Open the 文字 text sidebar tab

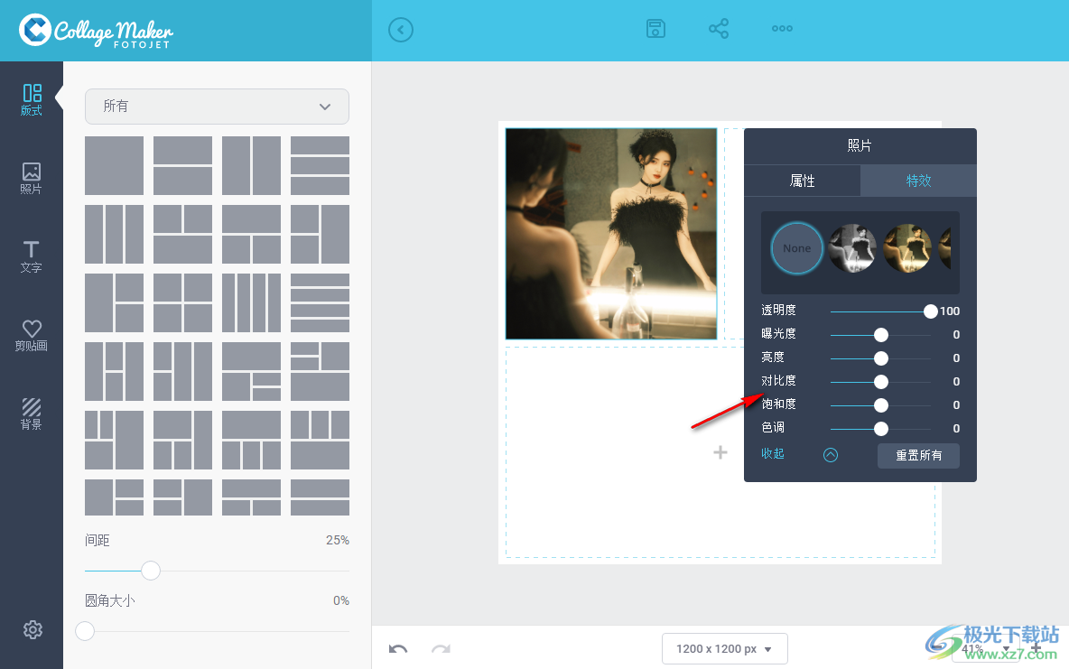(32, 257)
